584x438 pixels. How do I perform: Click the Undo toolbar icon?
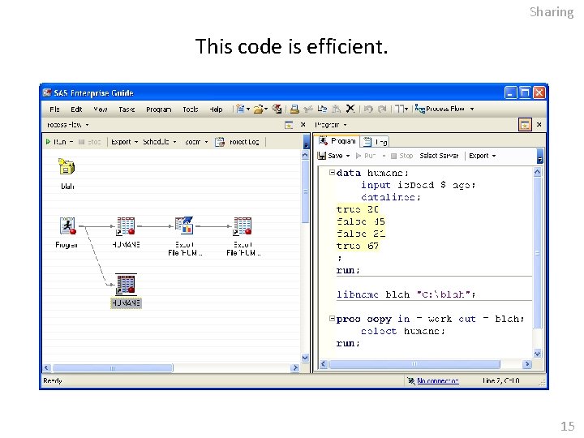pos(368,109)
